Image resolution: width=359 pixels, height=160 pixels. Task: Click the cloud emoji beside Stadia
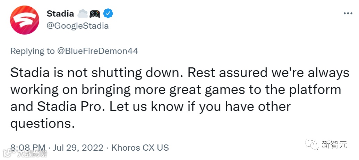click(x=83, y=14)
